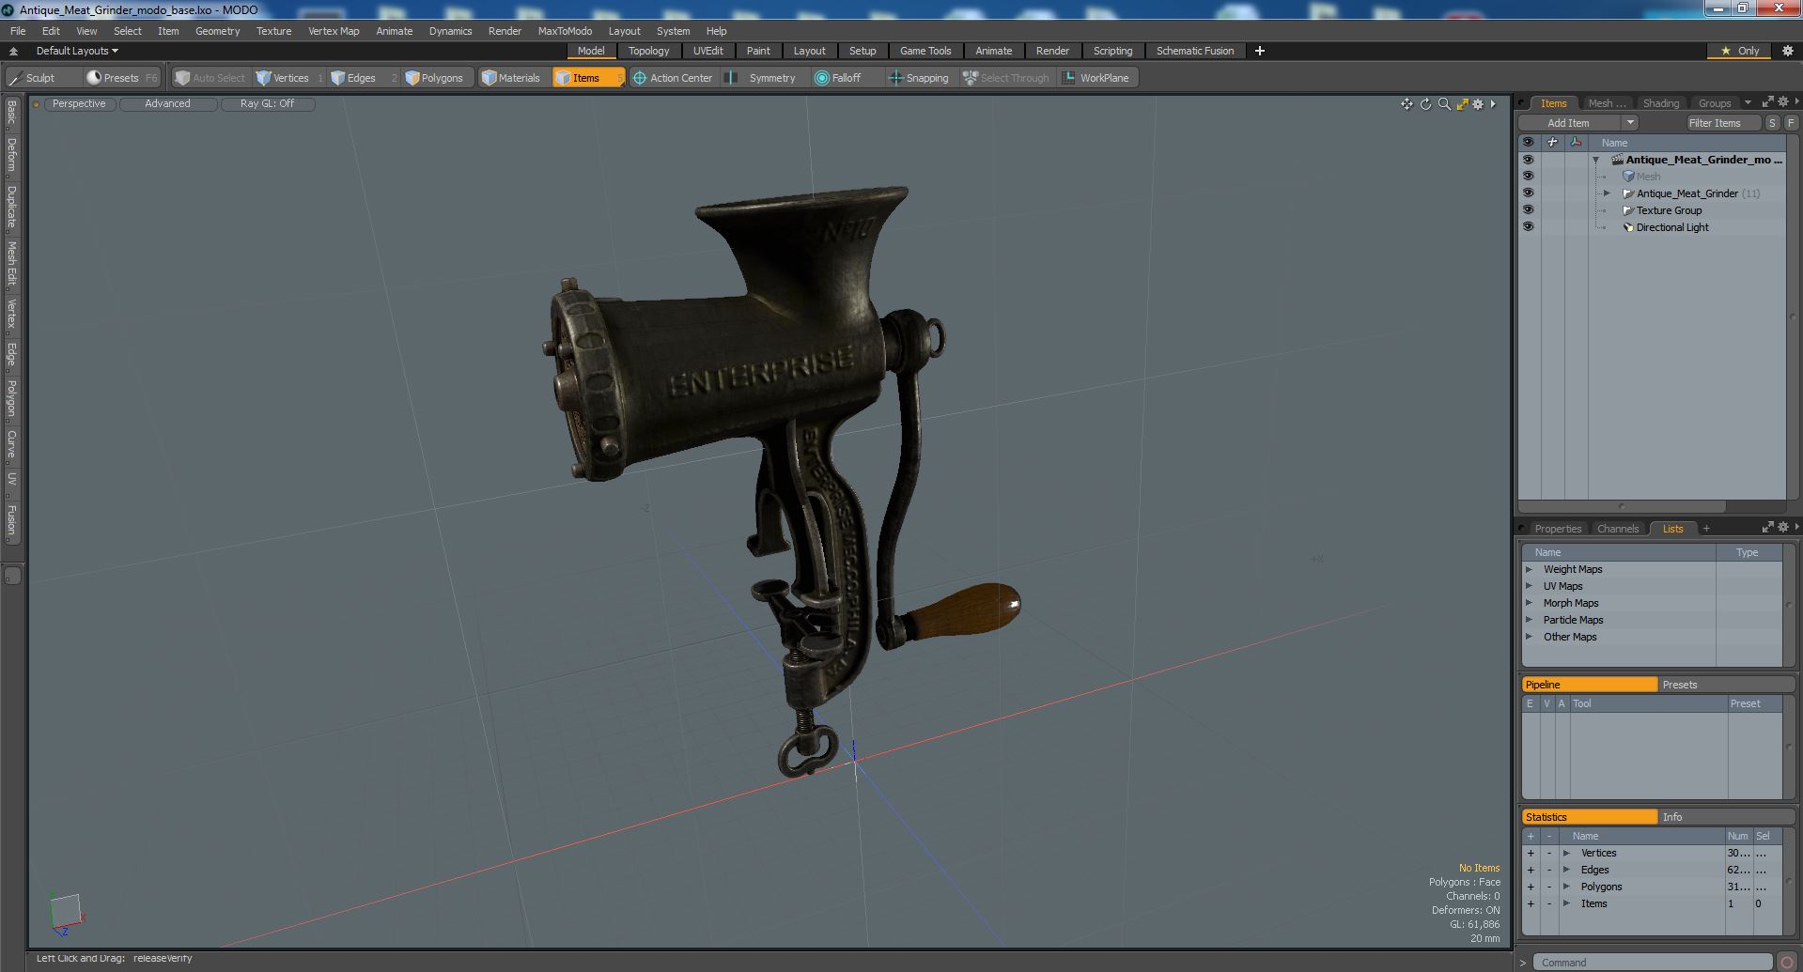Open the Shading panel tab

click(1660, 103)
